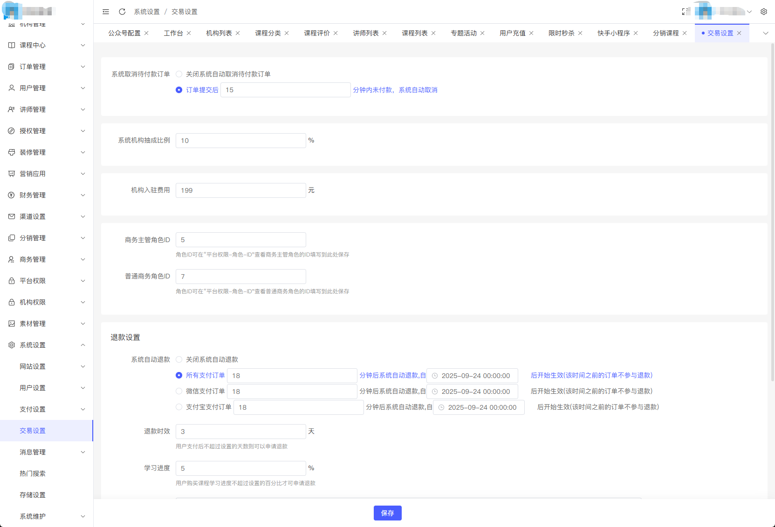Select 关闭系统自动退款 radio option
The image size is (775, 527).
pos(179,359)
